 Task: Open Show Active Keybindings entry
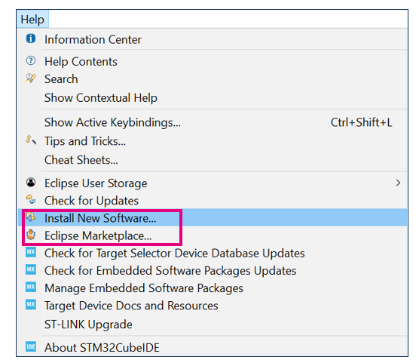tap(112, 122)
